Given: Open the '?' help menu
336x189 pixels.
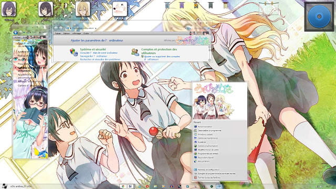Looking at the screenshot, I should [x=92, y=34].
